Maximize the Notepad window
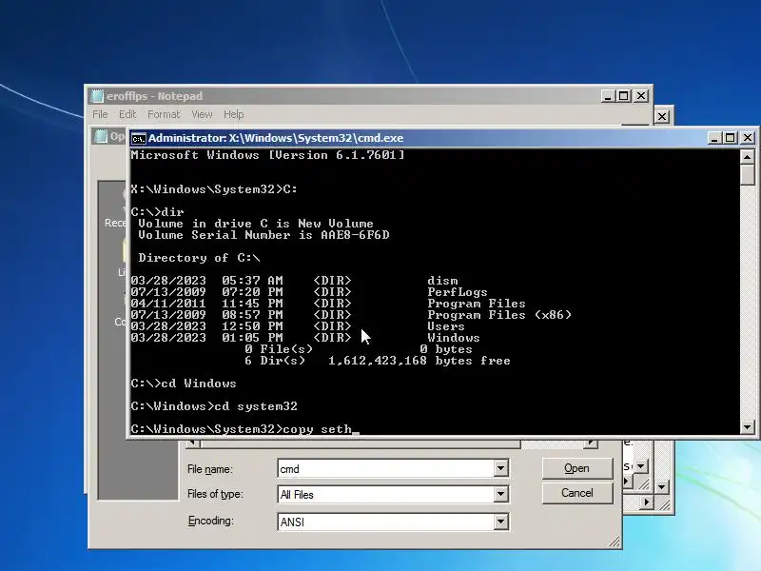The height and width of the screenshot is (571, 761). [624, 96]
